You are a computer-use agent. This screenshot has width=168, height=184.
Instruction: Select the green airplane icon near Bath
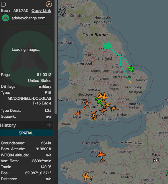pos(100,102)
